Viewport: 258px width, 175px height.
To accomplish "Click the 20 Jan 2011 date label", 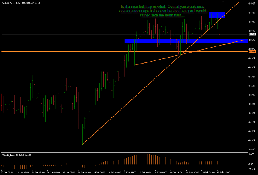I will click(x=7, y=173).
